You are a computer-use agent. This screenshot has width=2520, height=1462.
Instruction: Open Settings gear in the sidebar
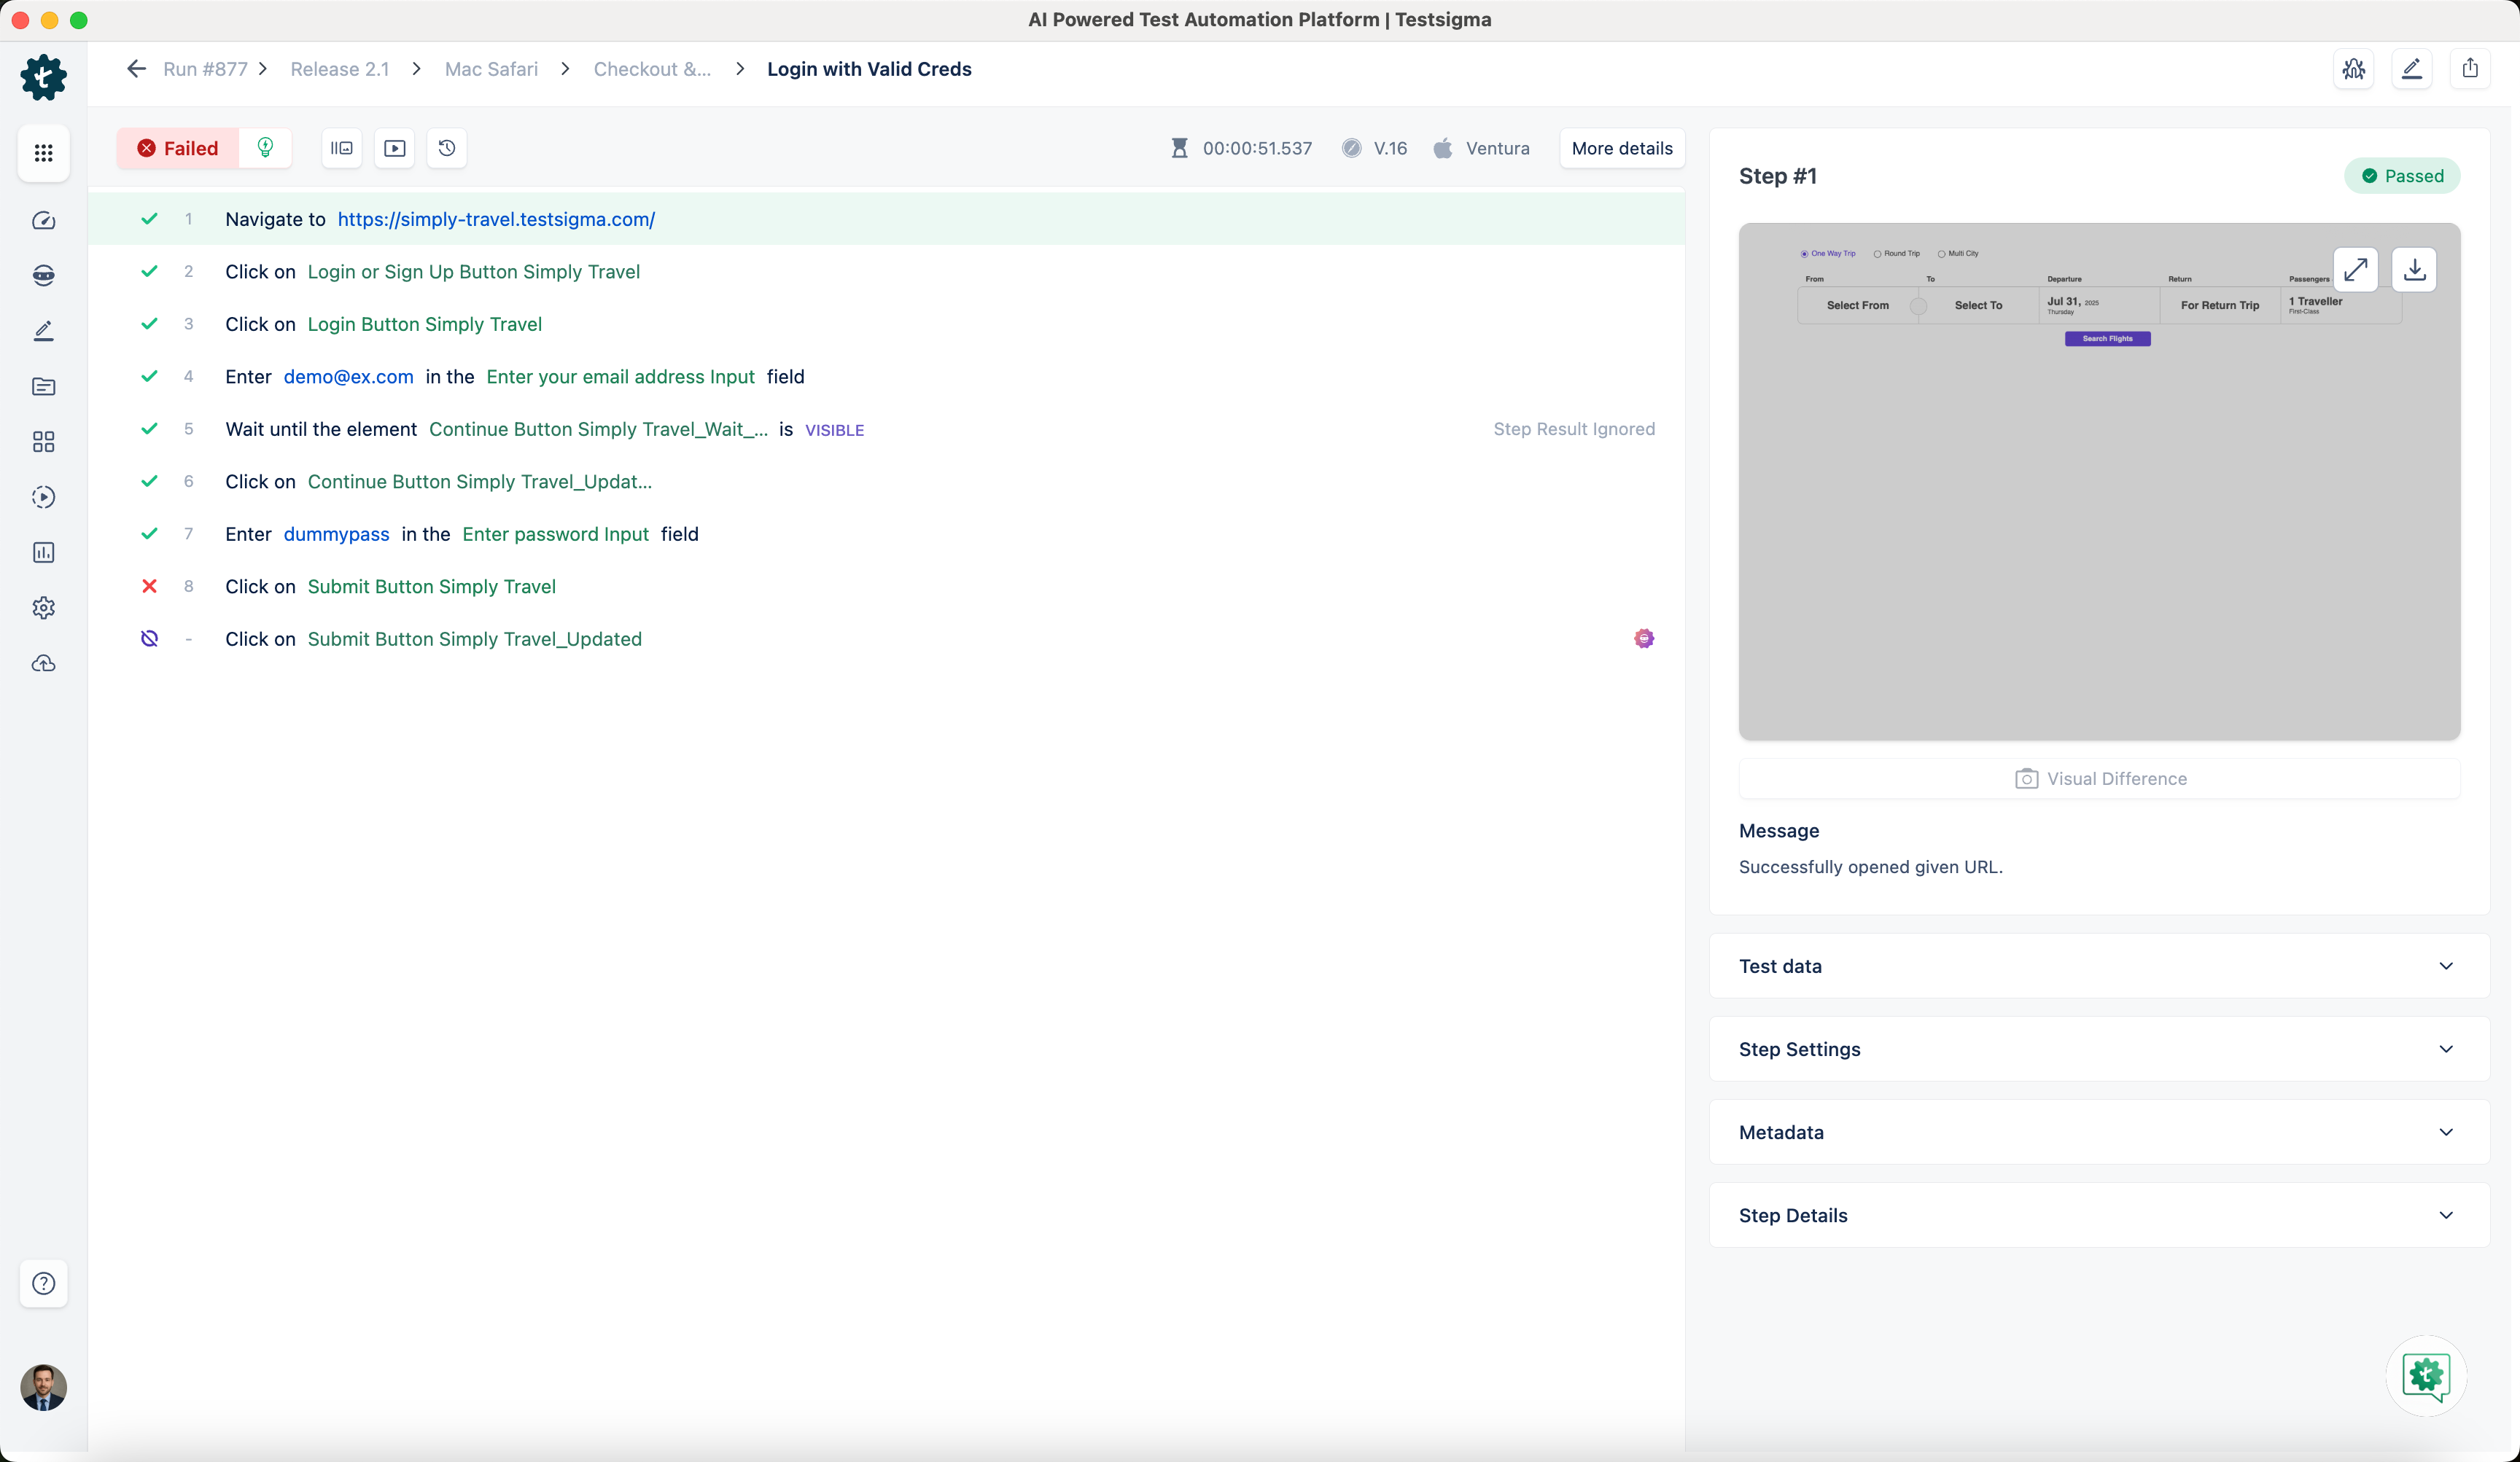point(43,608)
